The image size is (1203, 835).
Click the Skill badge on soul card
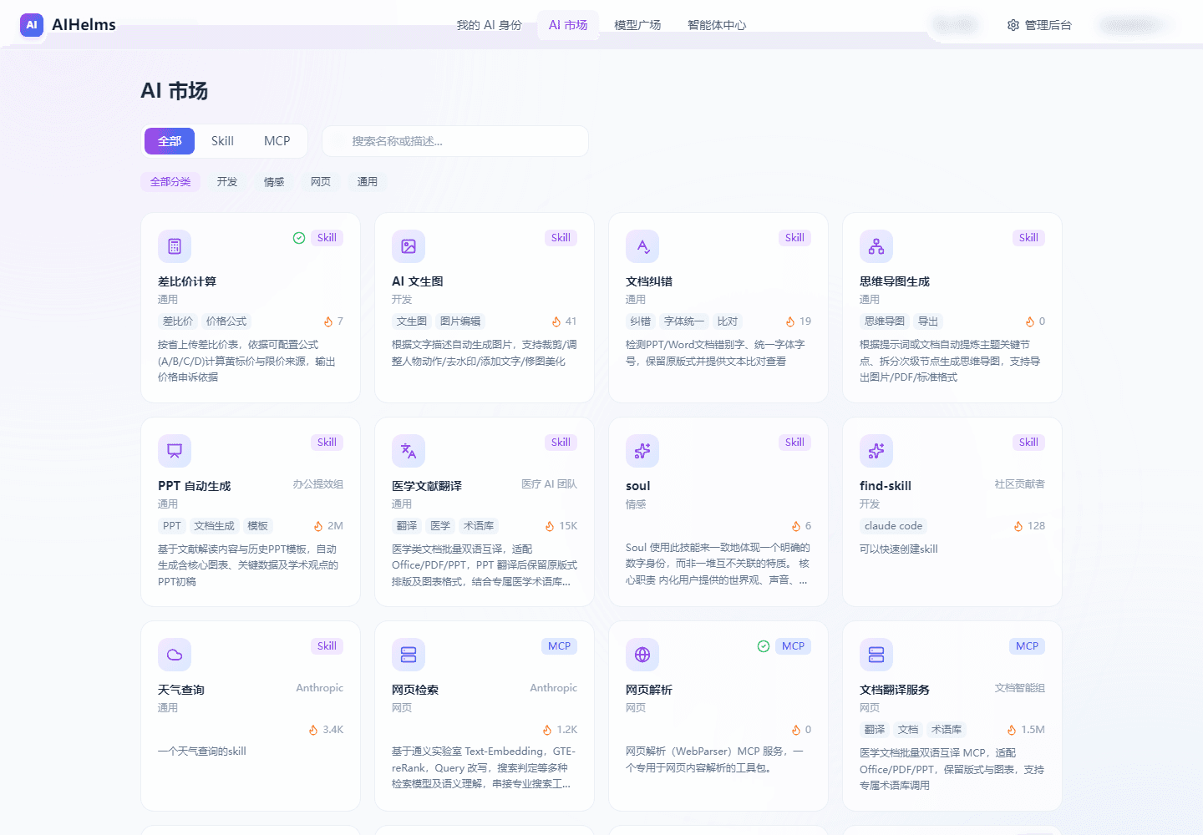pos(794,443)
